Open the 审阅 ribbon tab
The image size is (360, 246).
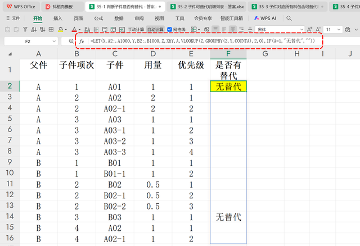pos(139,19)
